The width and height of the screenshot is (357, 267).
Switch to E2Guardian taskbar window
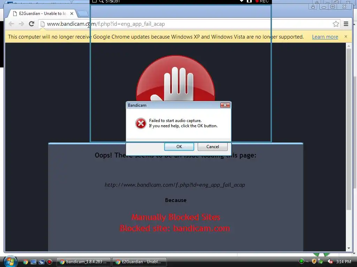[139, 262]
